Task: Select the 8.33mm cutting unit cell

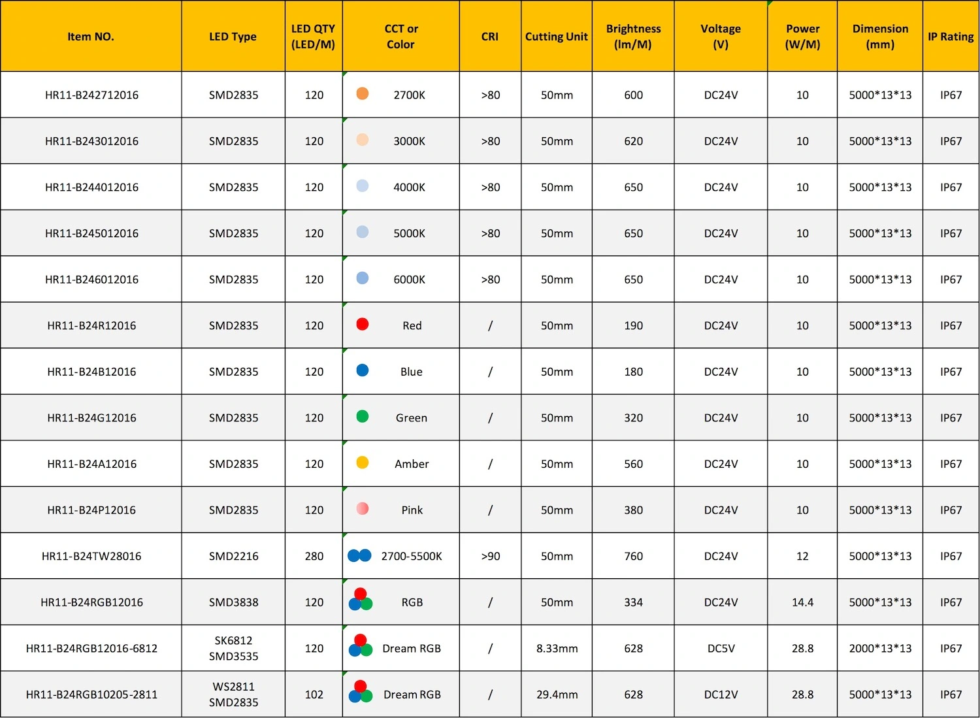Action: (557, 648)
